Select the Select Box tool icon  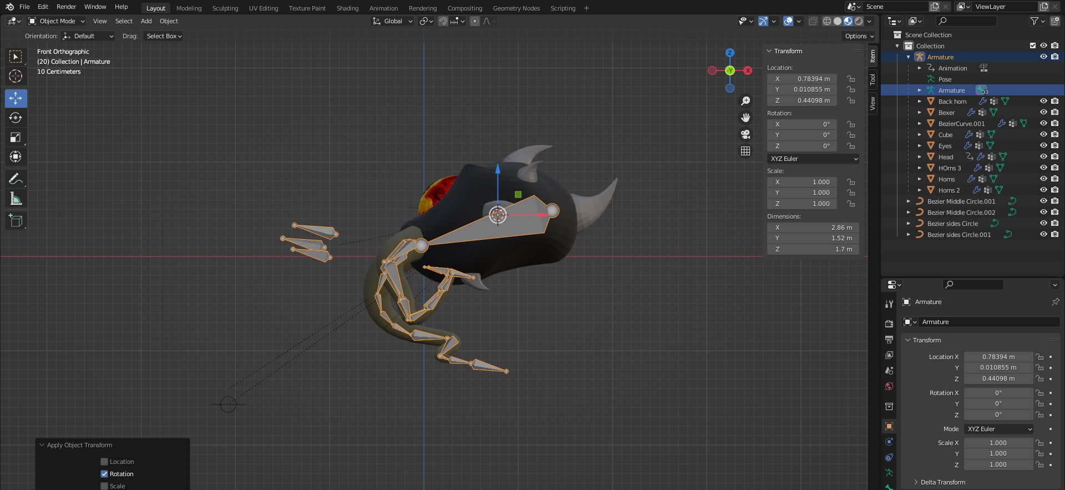(16, 57)
